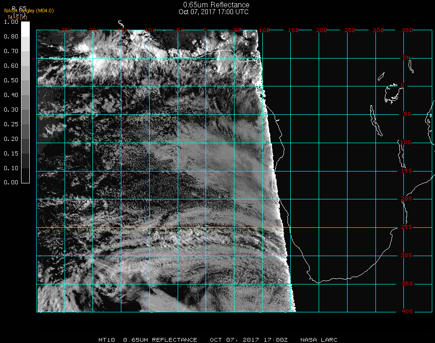Click the 5S latitude label

pyautogui.click(x=407, y=114)
